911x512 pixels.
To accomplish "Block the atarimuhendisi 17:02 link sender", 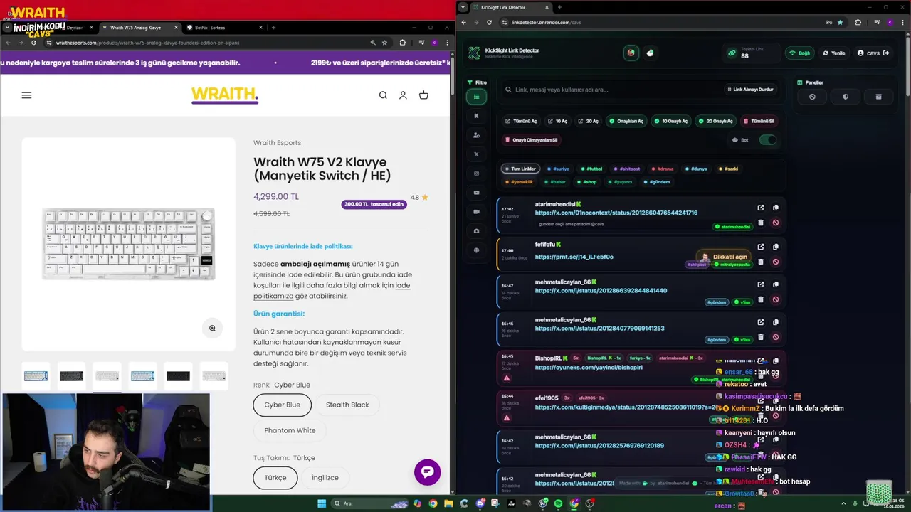I will [x=776, y=223].
